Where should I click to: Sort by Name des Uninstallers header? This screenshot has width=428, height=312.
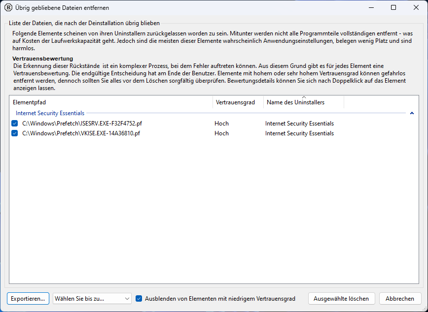point(304,102)
